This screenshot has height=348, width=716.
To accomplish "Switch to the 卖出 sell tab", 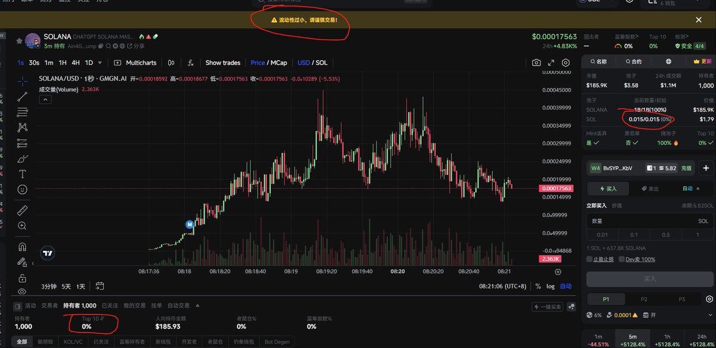I will pos(650,188).
